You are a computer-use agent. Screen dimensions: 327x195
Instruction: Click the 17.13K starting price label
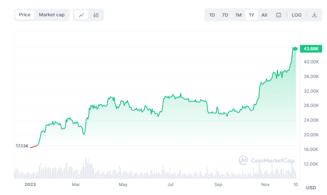tap(22, 146)
